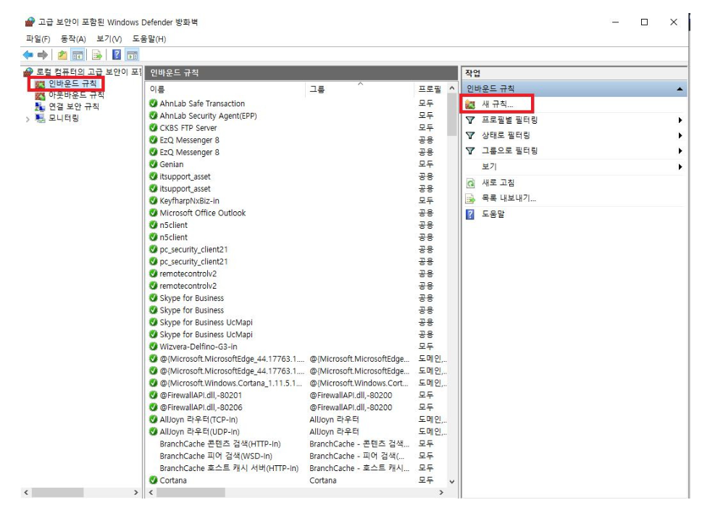Click the rule list horizontal scroll right arrow
The image size is (723, 513).
pyautogui.click(x=441, y=492)
